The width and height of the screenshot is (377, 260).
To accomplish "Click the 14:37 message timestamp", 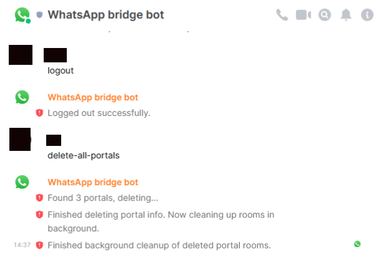I will tap(22, 245).
